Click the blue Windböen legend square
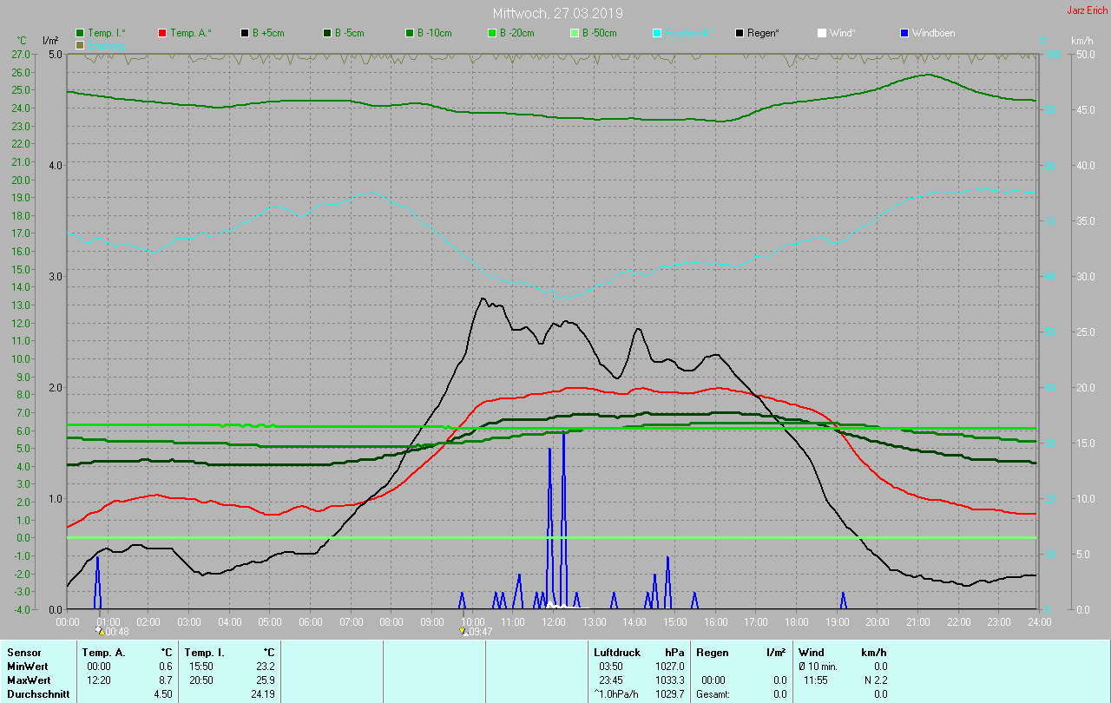The image size is (1111, 703). pyautogui.click(x=904, y=33)
